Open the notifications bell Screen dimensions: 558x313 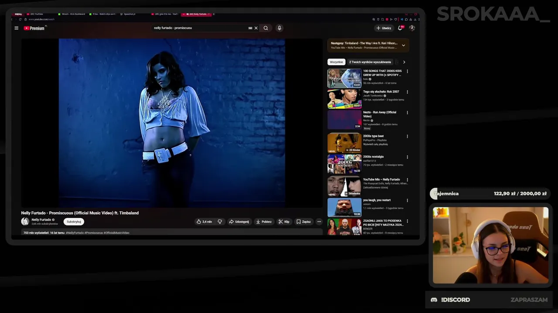(x=400, y=28)
